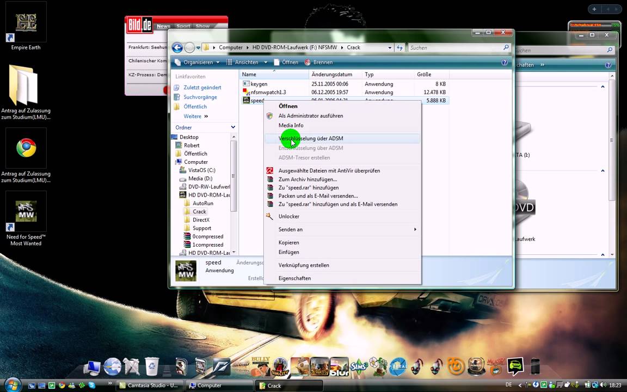The height and width of the screenshot is (392, 627).
Task: Open the Need for Speed icon in the dock
Action: pyautogui.click(x=221, y=367)
